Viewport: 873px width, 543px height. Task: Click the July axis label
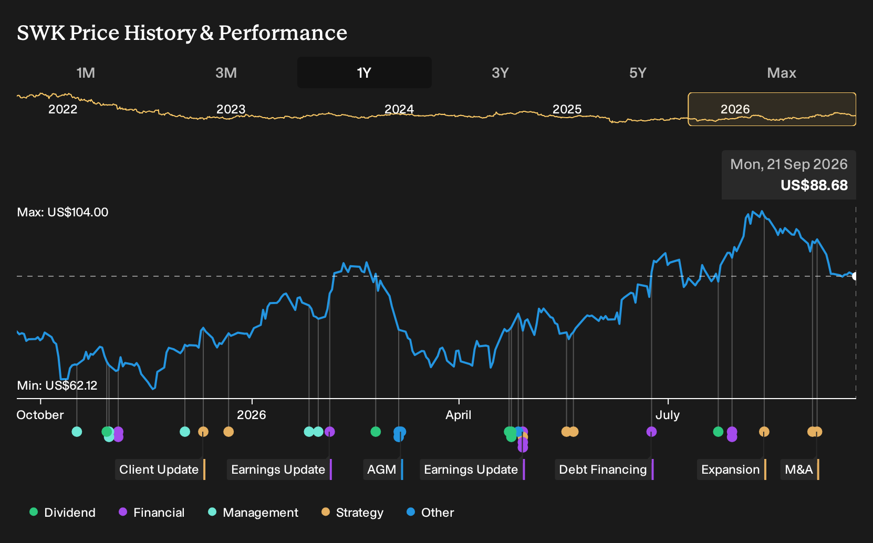(x=668, y=415)
